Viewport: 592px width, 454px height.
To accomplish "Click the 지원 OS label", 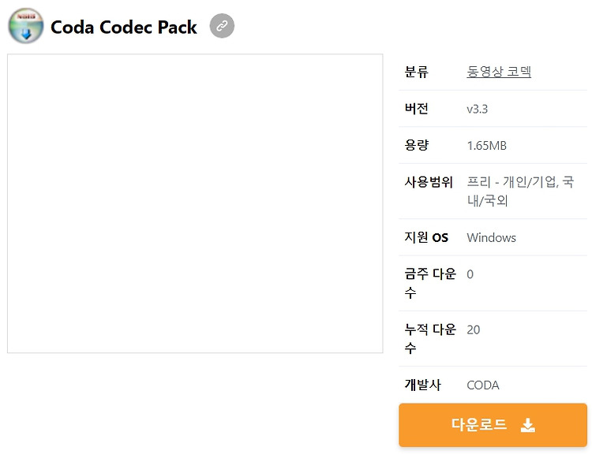I will 426,237.
